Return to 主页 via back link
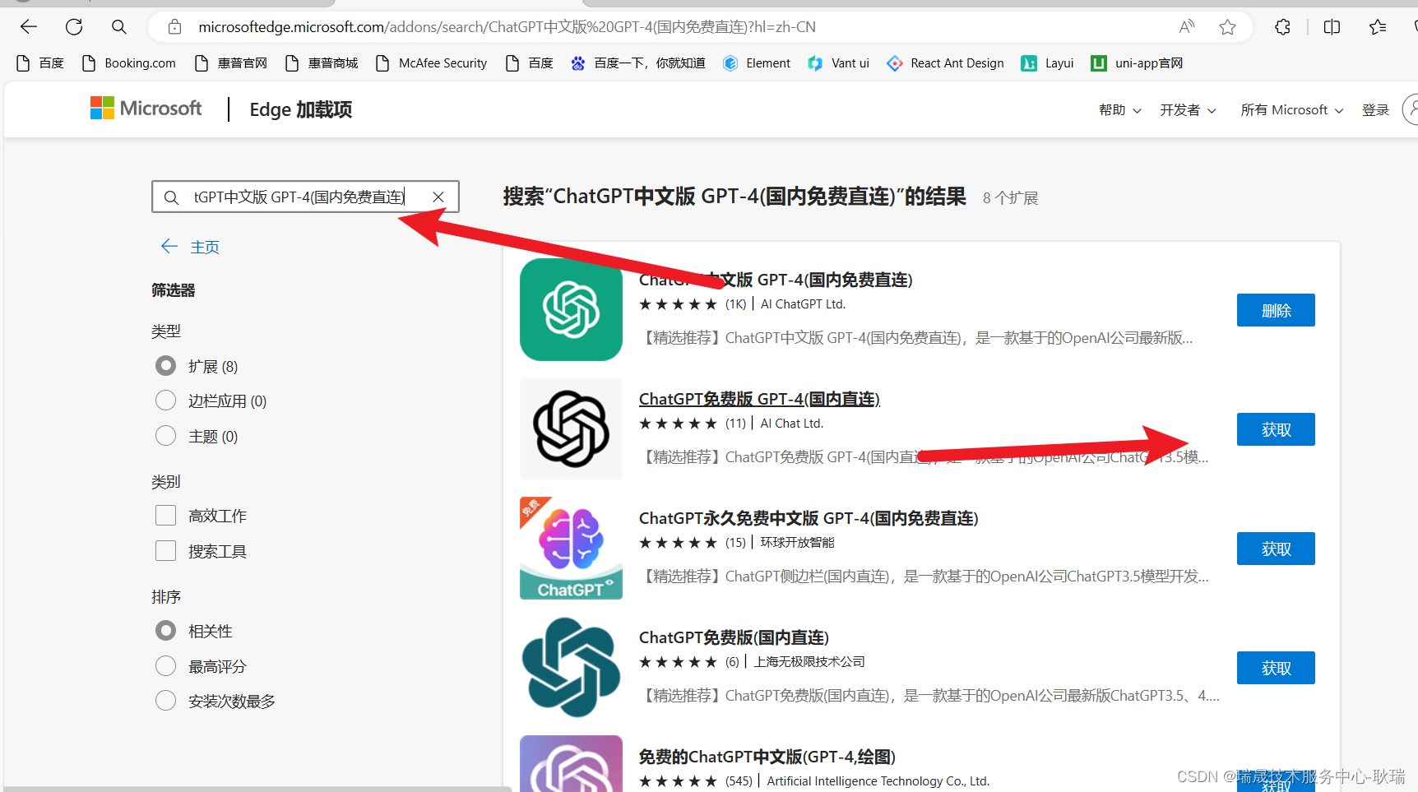The height and width of the screenshot is (792, 1418). point(190,247)
